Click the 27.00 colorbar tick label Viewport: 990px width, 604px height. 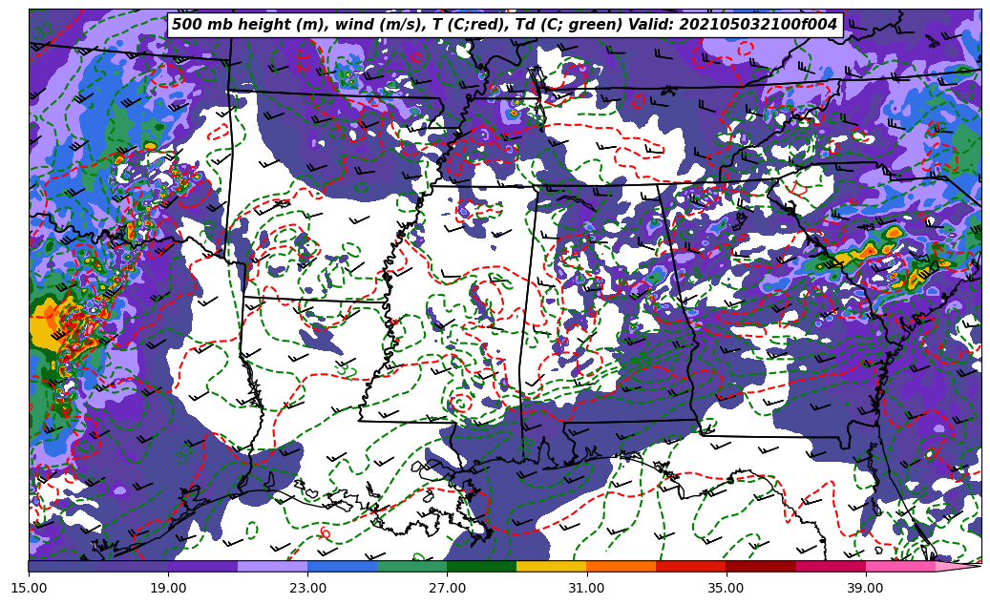[x=447, y=588]
